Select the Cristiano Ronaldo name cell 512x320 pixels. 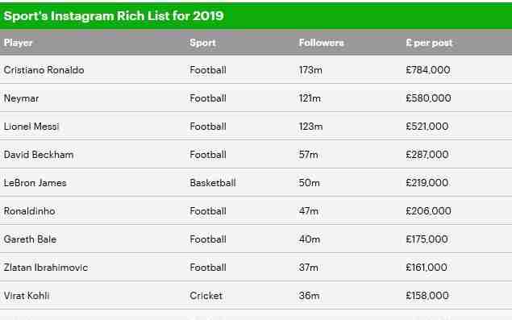tap(44, 70)
